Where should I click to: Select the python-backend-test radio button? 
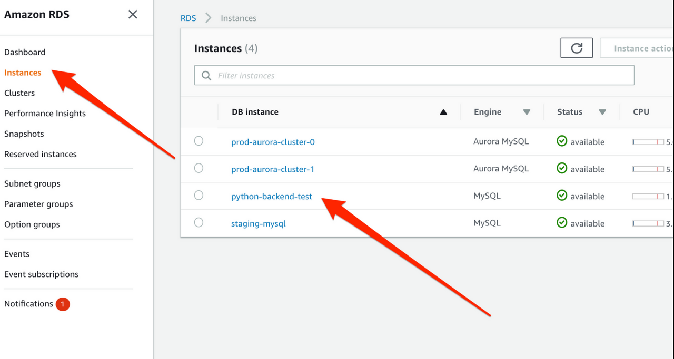point(199,196)
